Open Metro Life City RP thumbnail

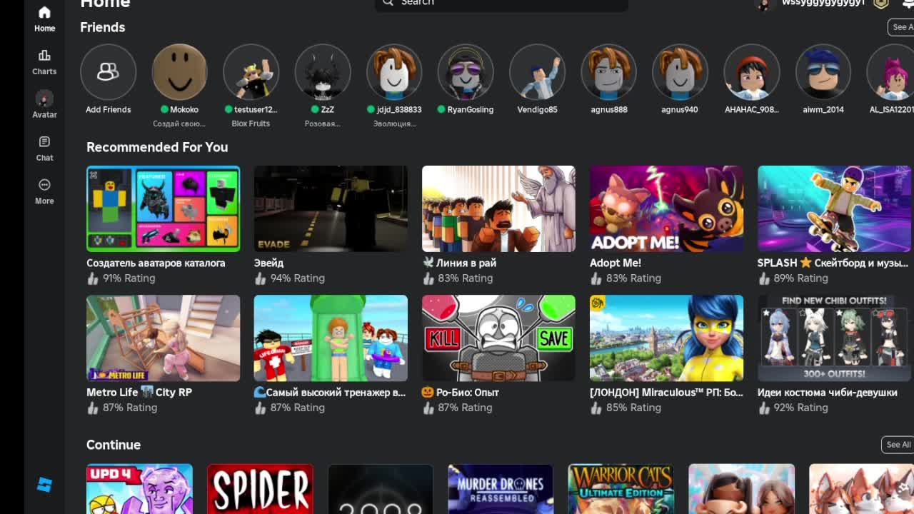[163, 338]
